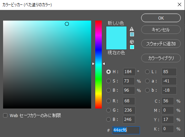Click the スウォッチに追加 button

tap(161, 44)
